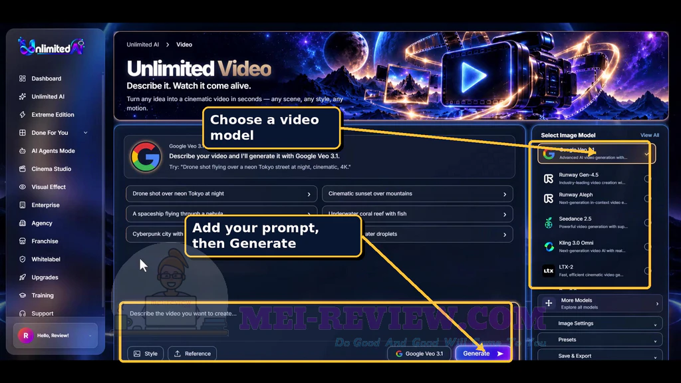Screen dimensions: 681x383
Task: Open the Training page
Action: (43, 295)
